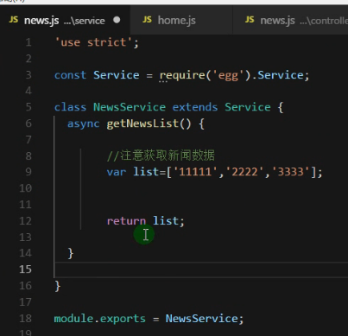Click line number 12 in the gutter
This screenshot has width=348, height=336.
click(x=25, y=221)
